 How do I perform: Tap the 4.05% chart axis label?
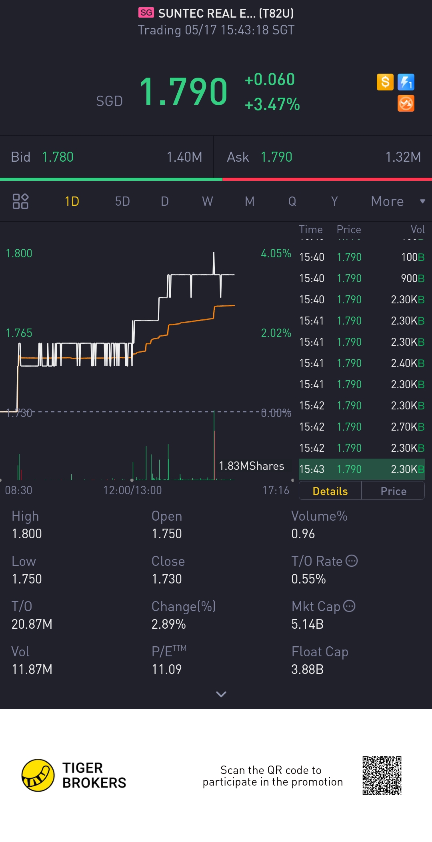click(276, 253)
